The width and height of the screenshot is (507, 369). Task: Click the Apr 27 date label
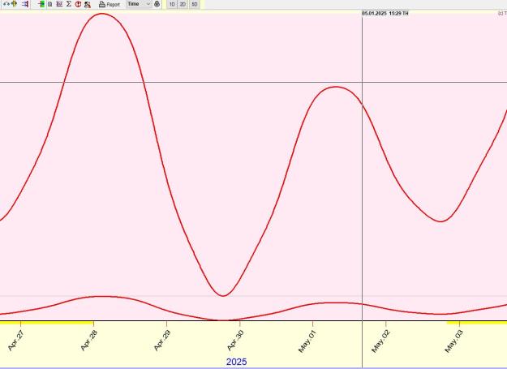(15, 341)
